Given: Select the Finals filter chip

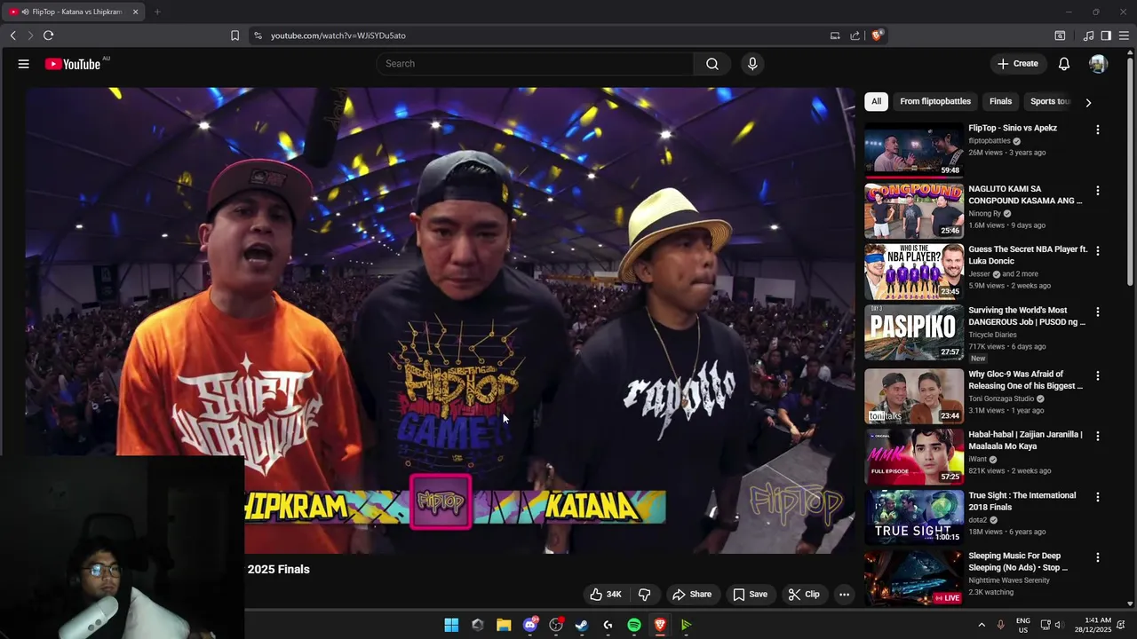Looking at the screenshot, I should 1000,101.
